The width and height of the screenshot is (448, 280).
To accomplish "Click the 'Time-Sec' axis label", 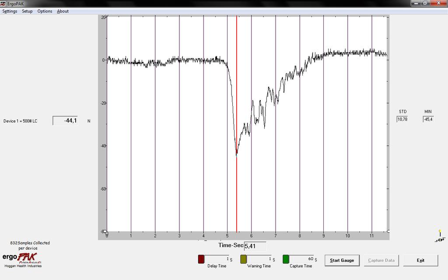I will [x=231, y=245].
